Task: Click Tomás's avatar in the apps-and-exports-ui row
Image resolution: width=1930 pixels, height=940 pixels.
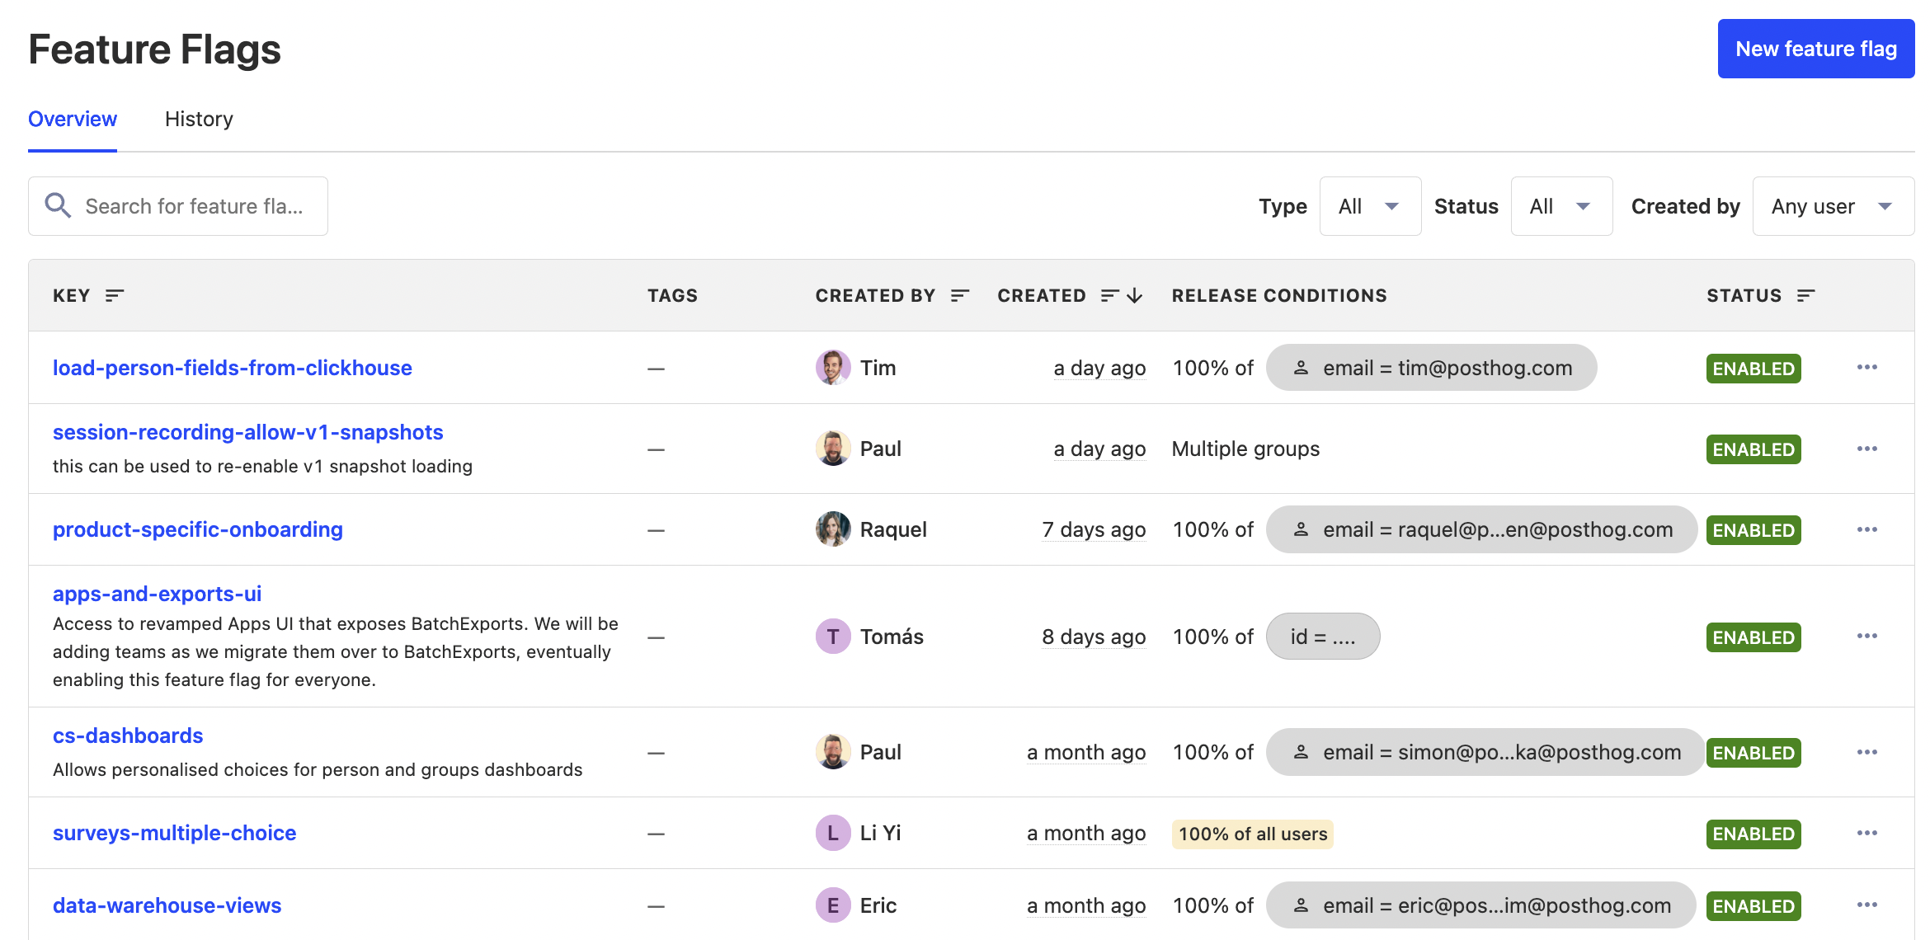Action: (833, 637)
